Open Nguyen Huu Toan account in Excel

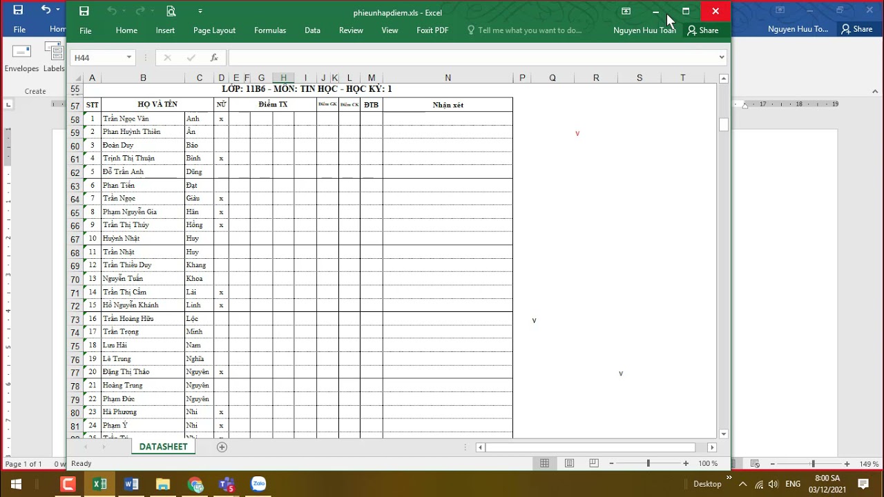tap(644, 30)
